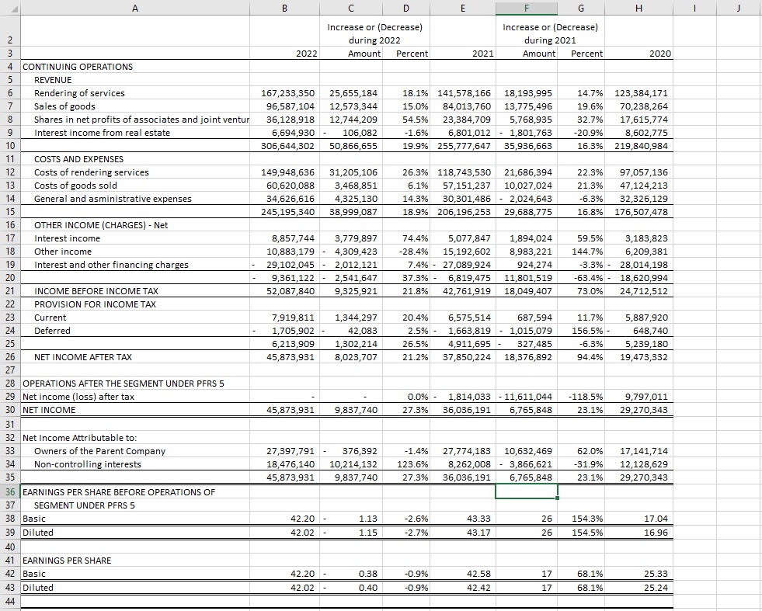This screenshot has width=762, height=611.
Task: Select highlighted column F header
Action: [x=527, y=8]
